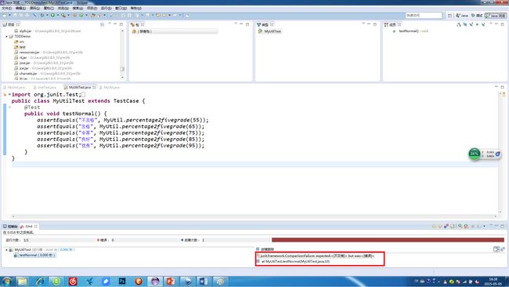Fold the testNormal method in the editor gutter
This screenshot has height=287, width=509.
tap(9, 107)
